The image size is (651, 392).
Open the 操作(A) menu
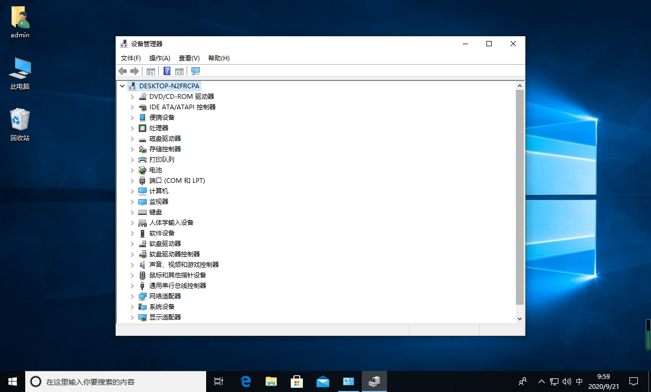point(159,58)
